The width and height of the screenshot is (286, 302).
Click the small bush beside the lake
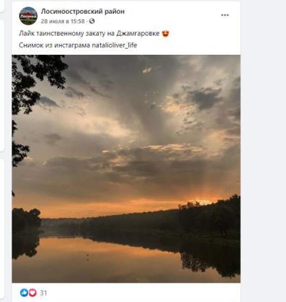(27, 218)
